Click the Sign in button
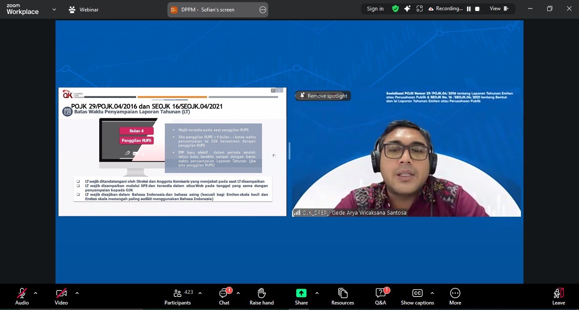Viewport: 579px width, 310px height. click(x=375, y=9)
